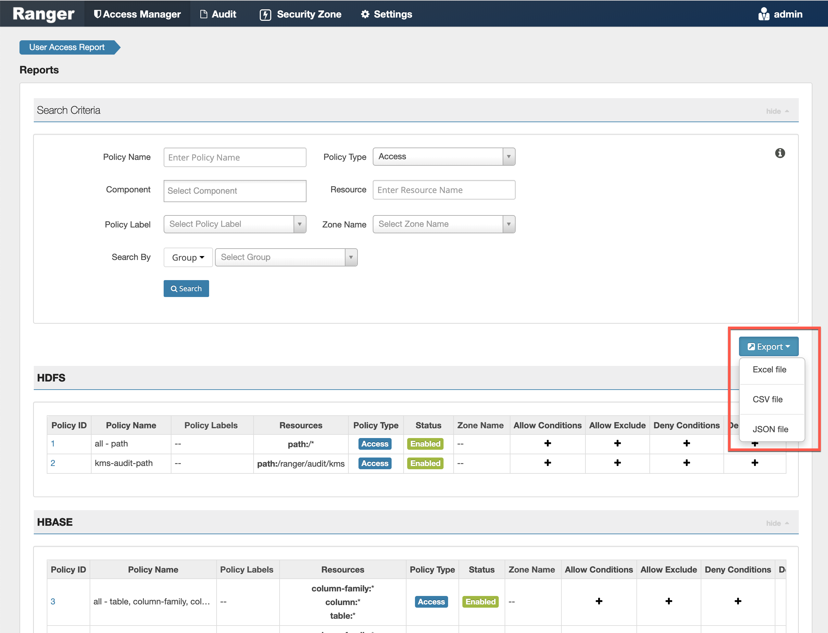Image resolution: width=828 pixels, height=633 pixels.
Task: Open policy ID 2 link
Action: (x=53, y=463)
